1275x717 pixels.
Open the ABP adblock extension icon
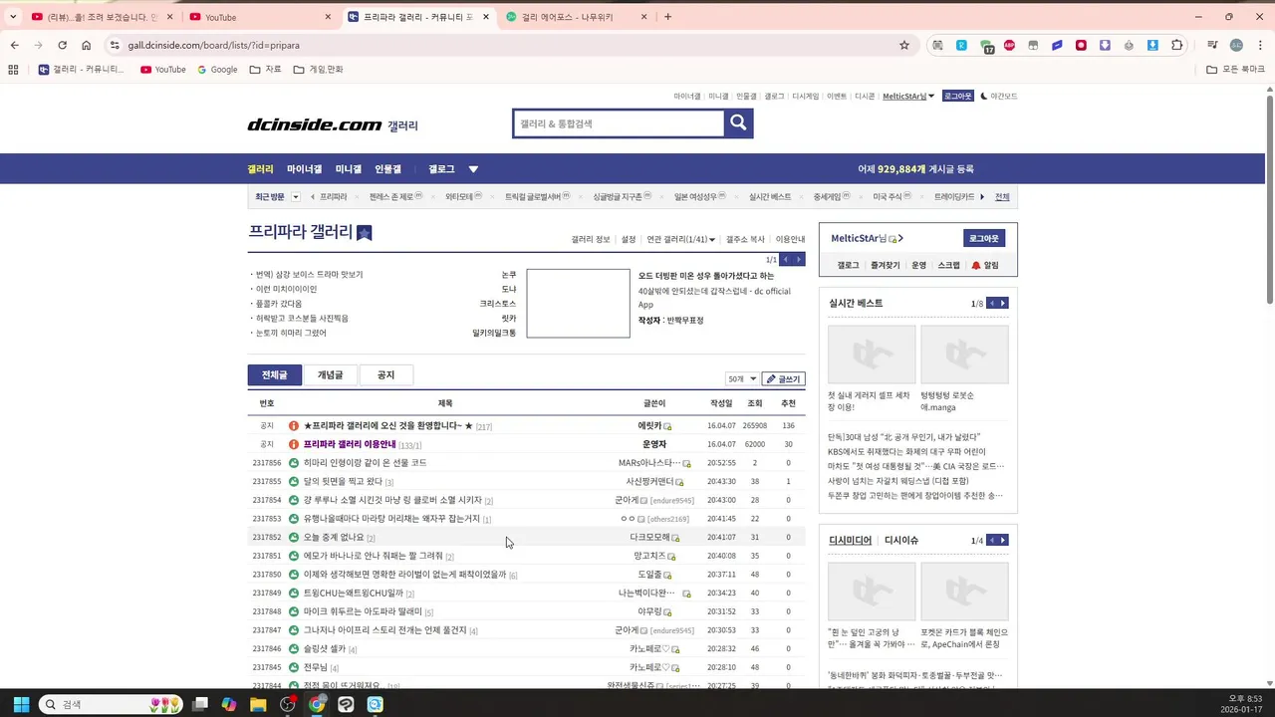[x=1009, y=45]
